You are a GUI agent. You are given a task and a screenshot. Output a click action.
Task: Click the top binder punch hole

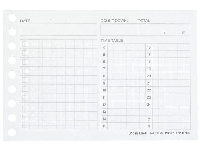pyautogui.click(x=12, y=18)
